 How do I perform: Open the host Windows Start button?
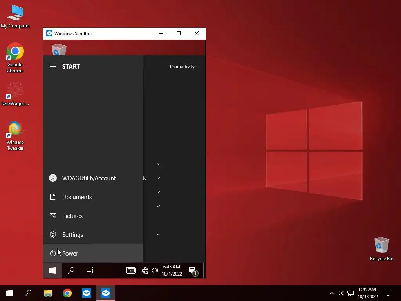(9, 293)
